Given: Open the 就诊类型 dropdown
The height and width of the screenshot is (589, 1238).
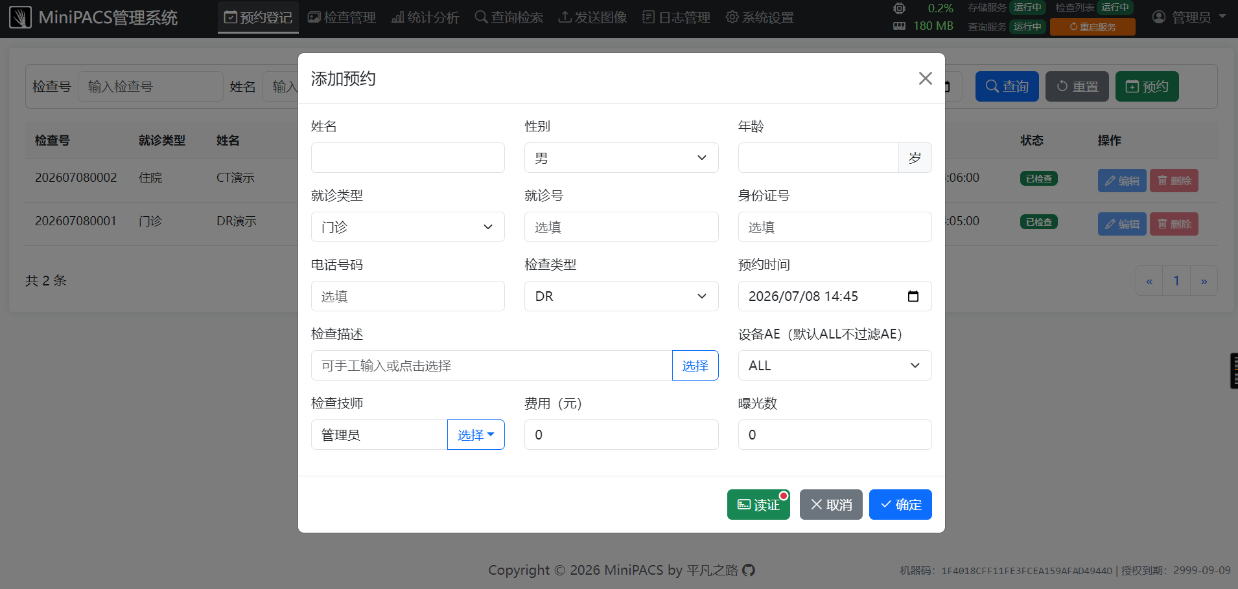Looking at the screenshot, I should [408, 227].
